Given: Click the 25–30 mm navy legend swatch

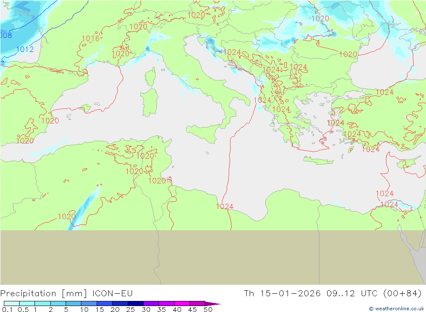Looking at the screenshot, I should [x=135, y=303].
